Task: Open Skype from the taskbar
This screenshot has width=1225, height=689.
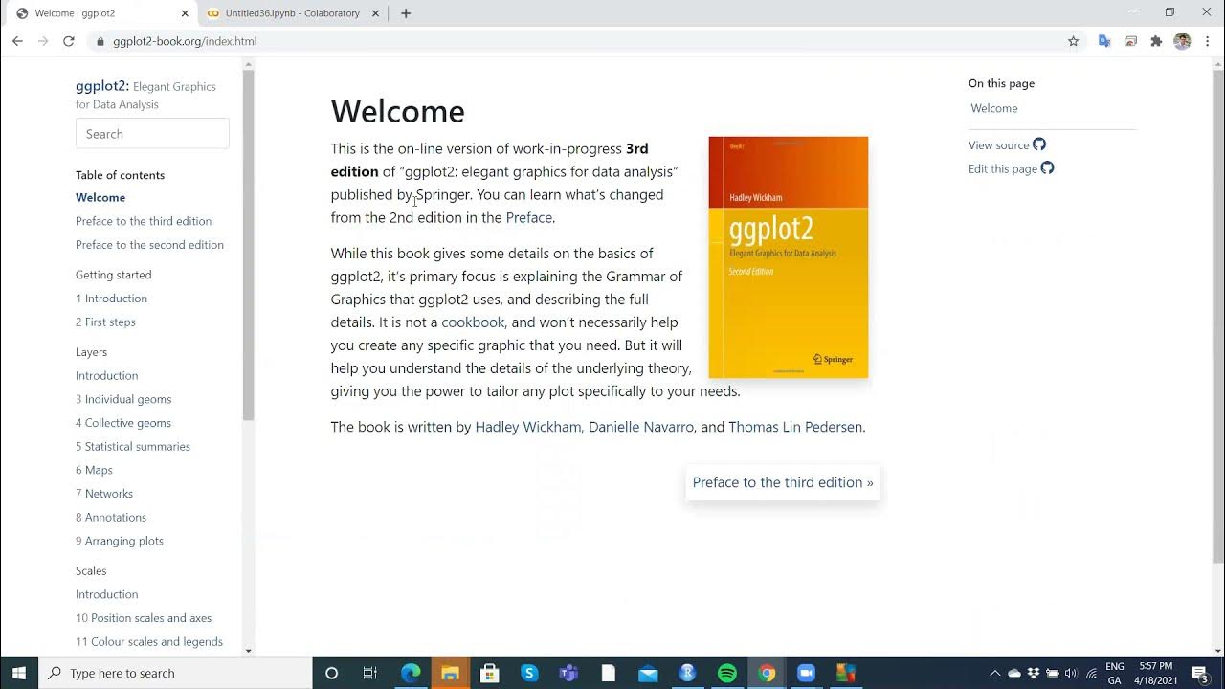Action: [529, 673]
